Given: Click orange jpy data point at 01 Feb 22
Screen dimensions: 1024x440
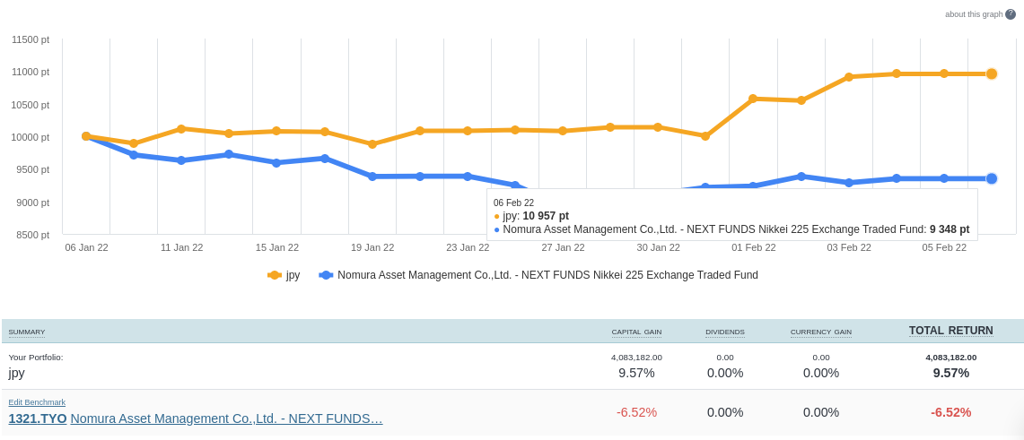Looking at the screenshot, I should [753, 99].
